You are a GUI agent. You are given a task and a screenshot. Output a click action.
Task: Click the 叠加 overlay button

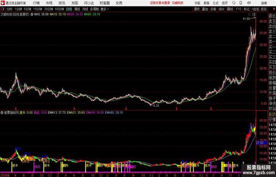[x=205, y=9]
